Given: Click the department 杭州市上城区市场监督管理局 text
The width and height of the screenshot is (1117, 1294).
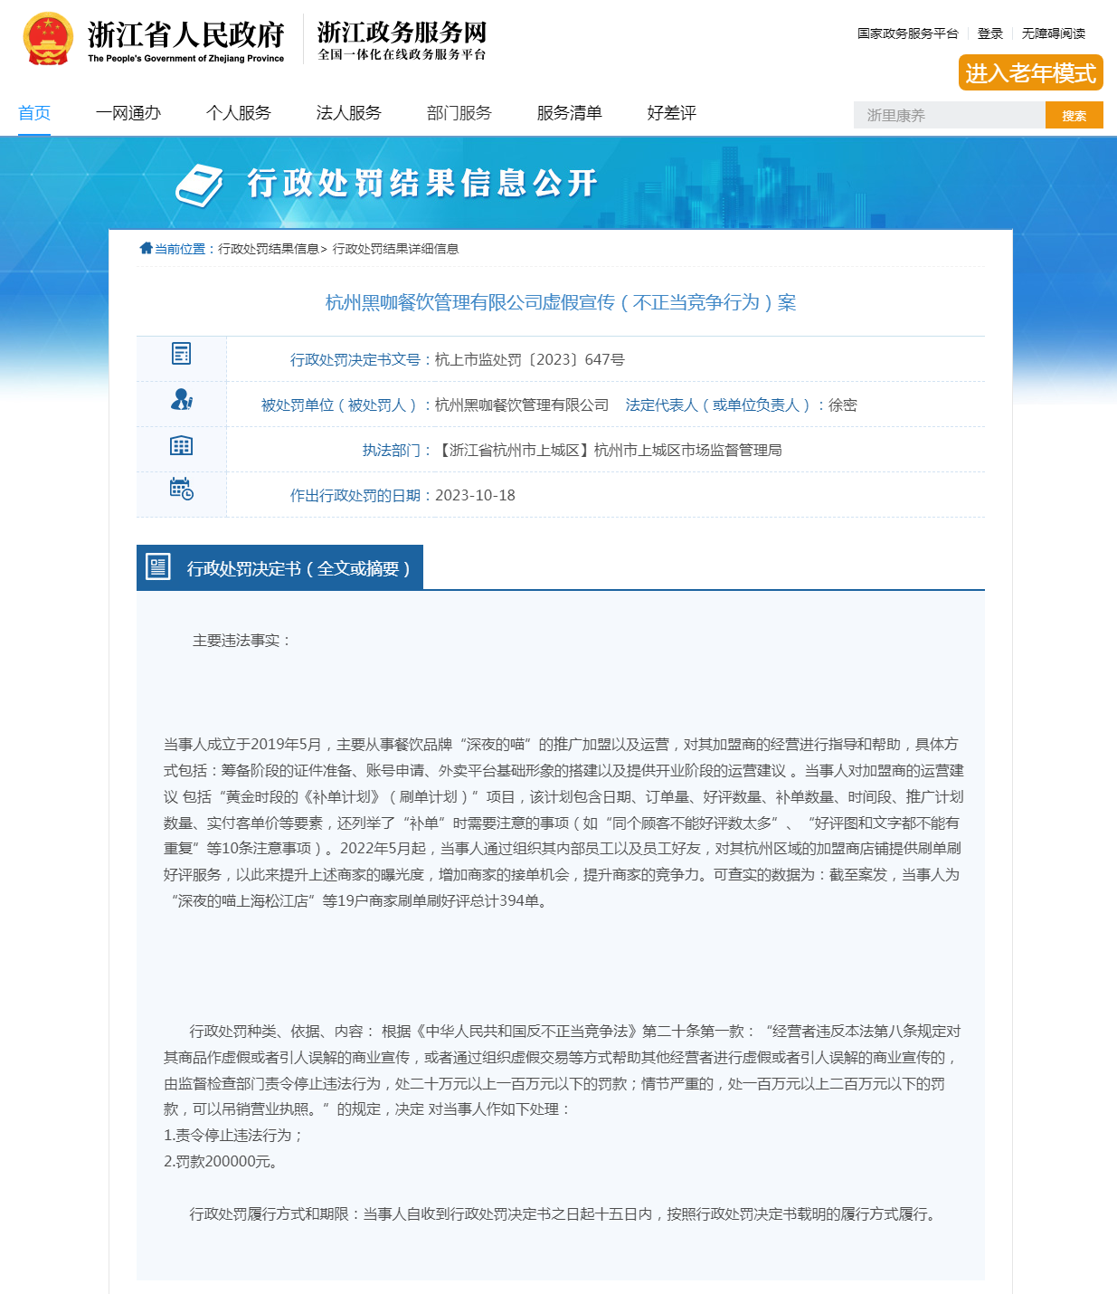Looking at the screenshot, I should click(x=688, y=450).
